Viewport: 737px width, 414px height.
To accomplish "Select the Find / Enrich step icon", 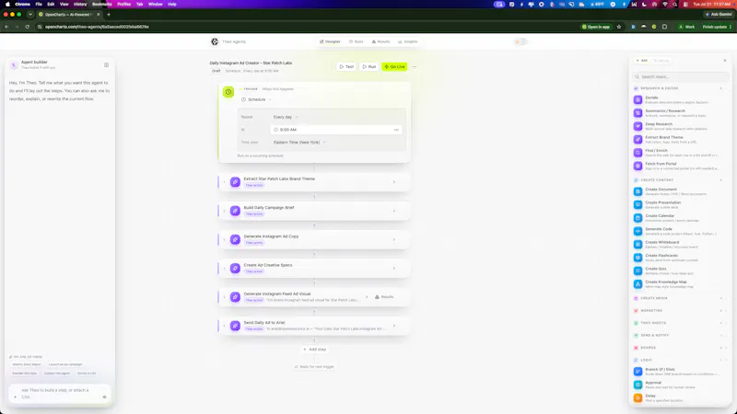I will (638, 153).
